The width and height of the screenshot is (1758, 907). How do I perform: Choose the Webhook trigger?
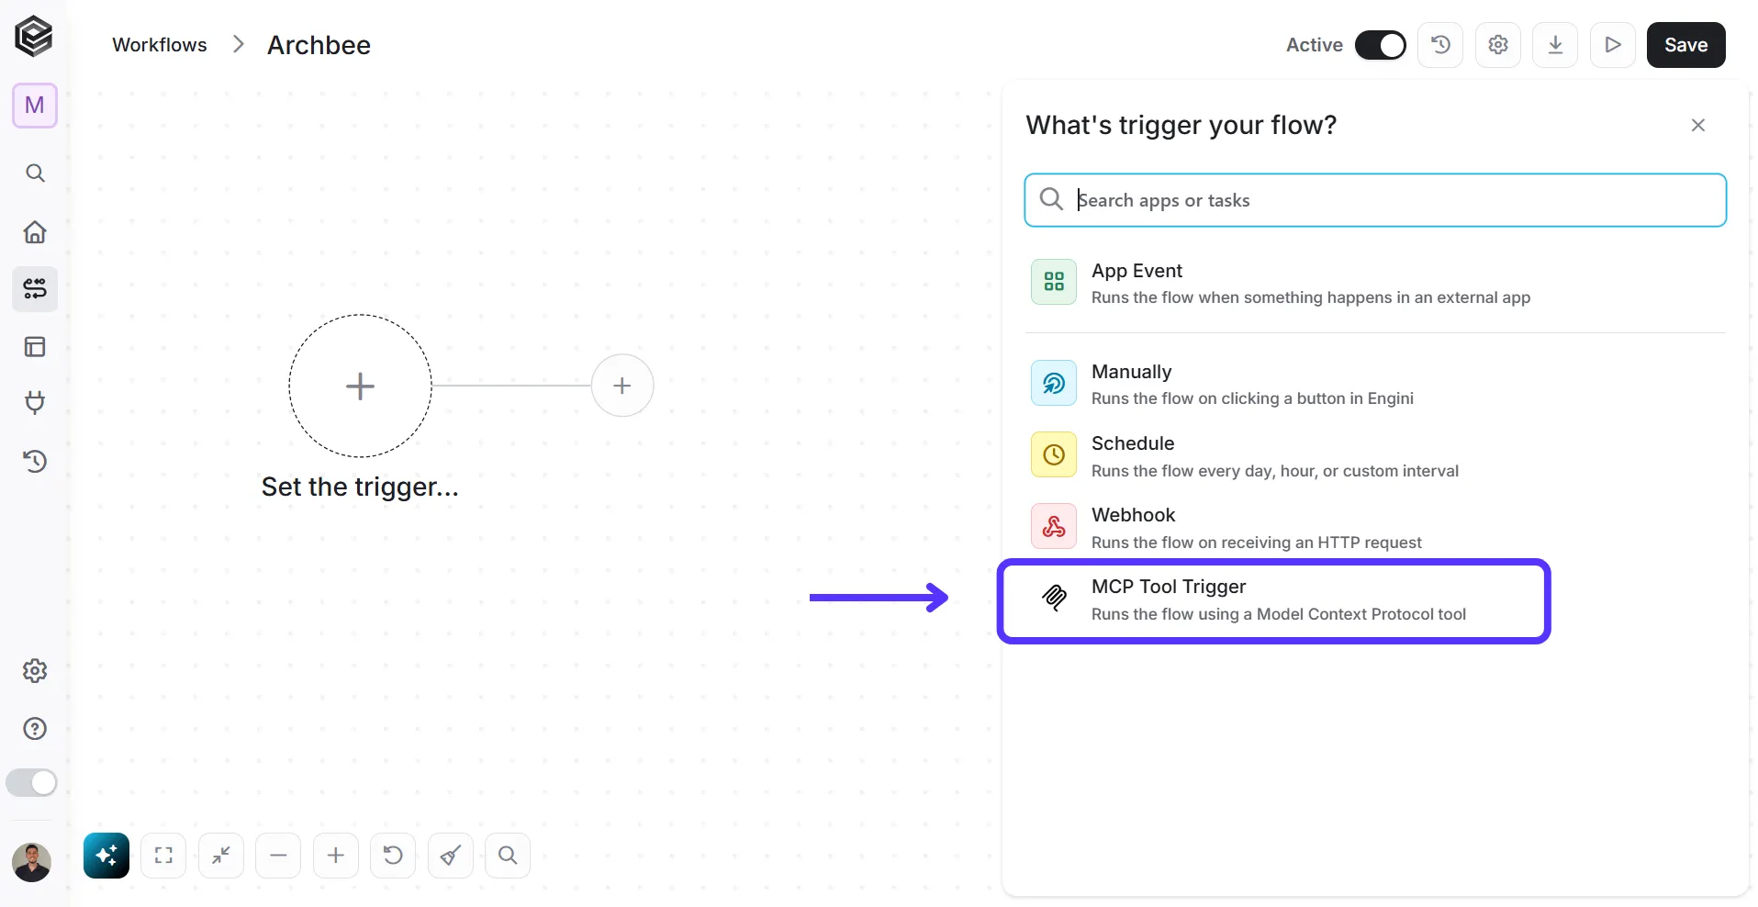1375,527
